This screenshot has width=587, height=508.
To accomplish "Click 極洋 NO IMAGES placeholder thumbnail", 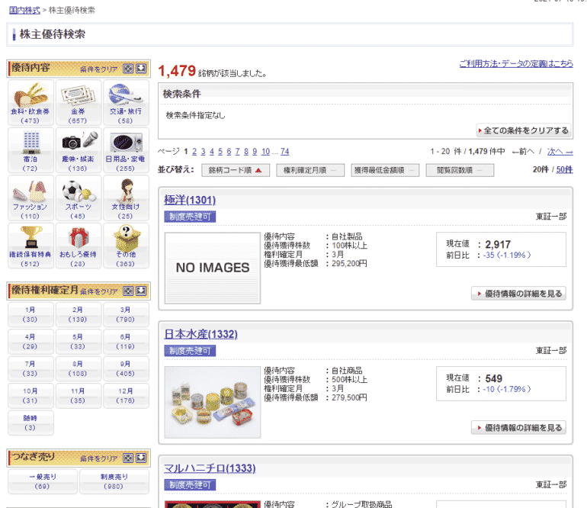I will (x=212, y=268).
